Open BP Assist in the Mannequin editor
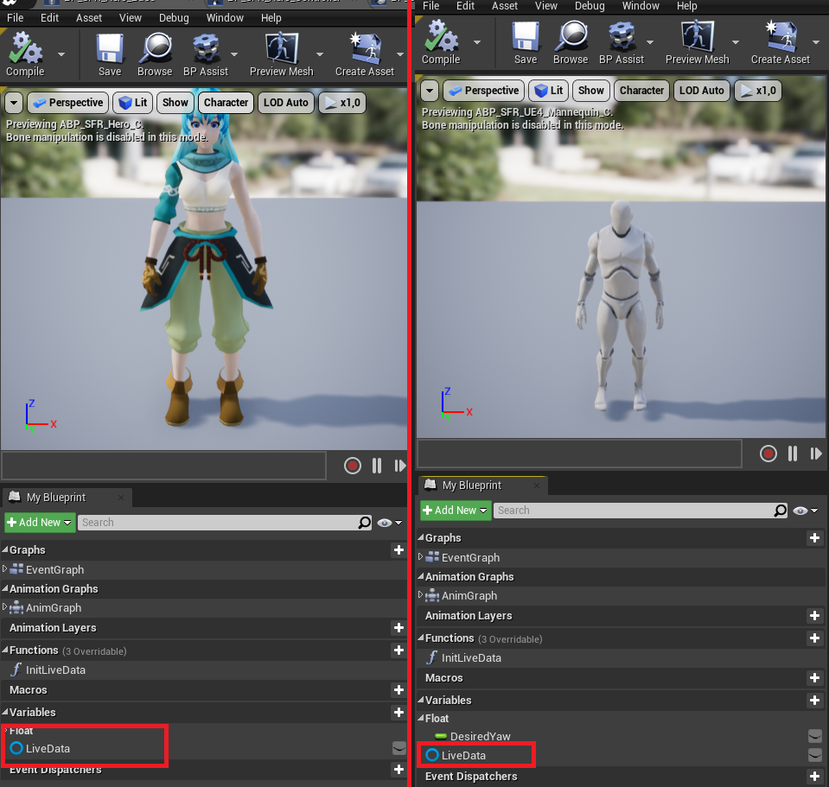Screen dimensions: 829x787 click(x=622, y=43)
